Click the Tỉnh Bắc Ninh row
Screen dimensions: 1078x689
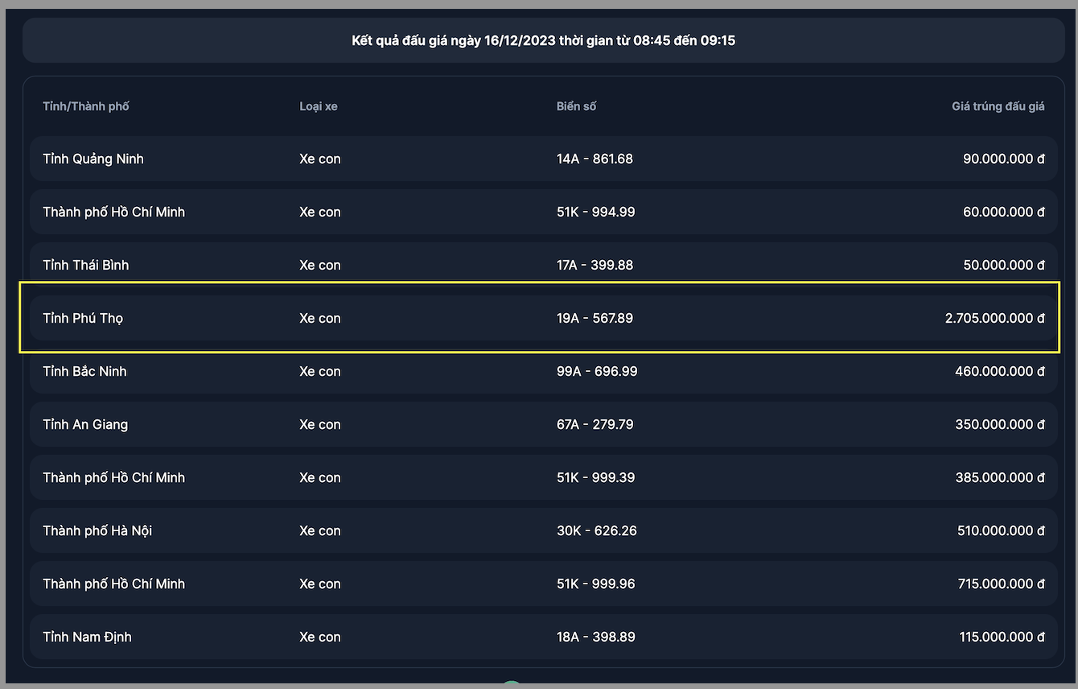84,371
